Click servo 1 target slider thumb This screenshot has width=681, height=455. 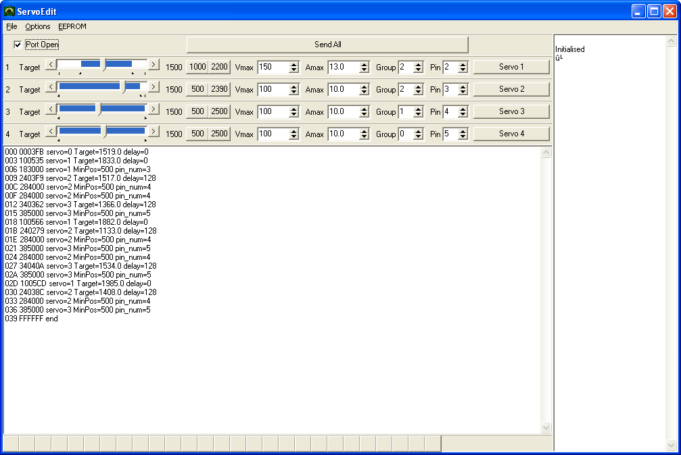(103, 65)
